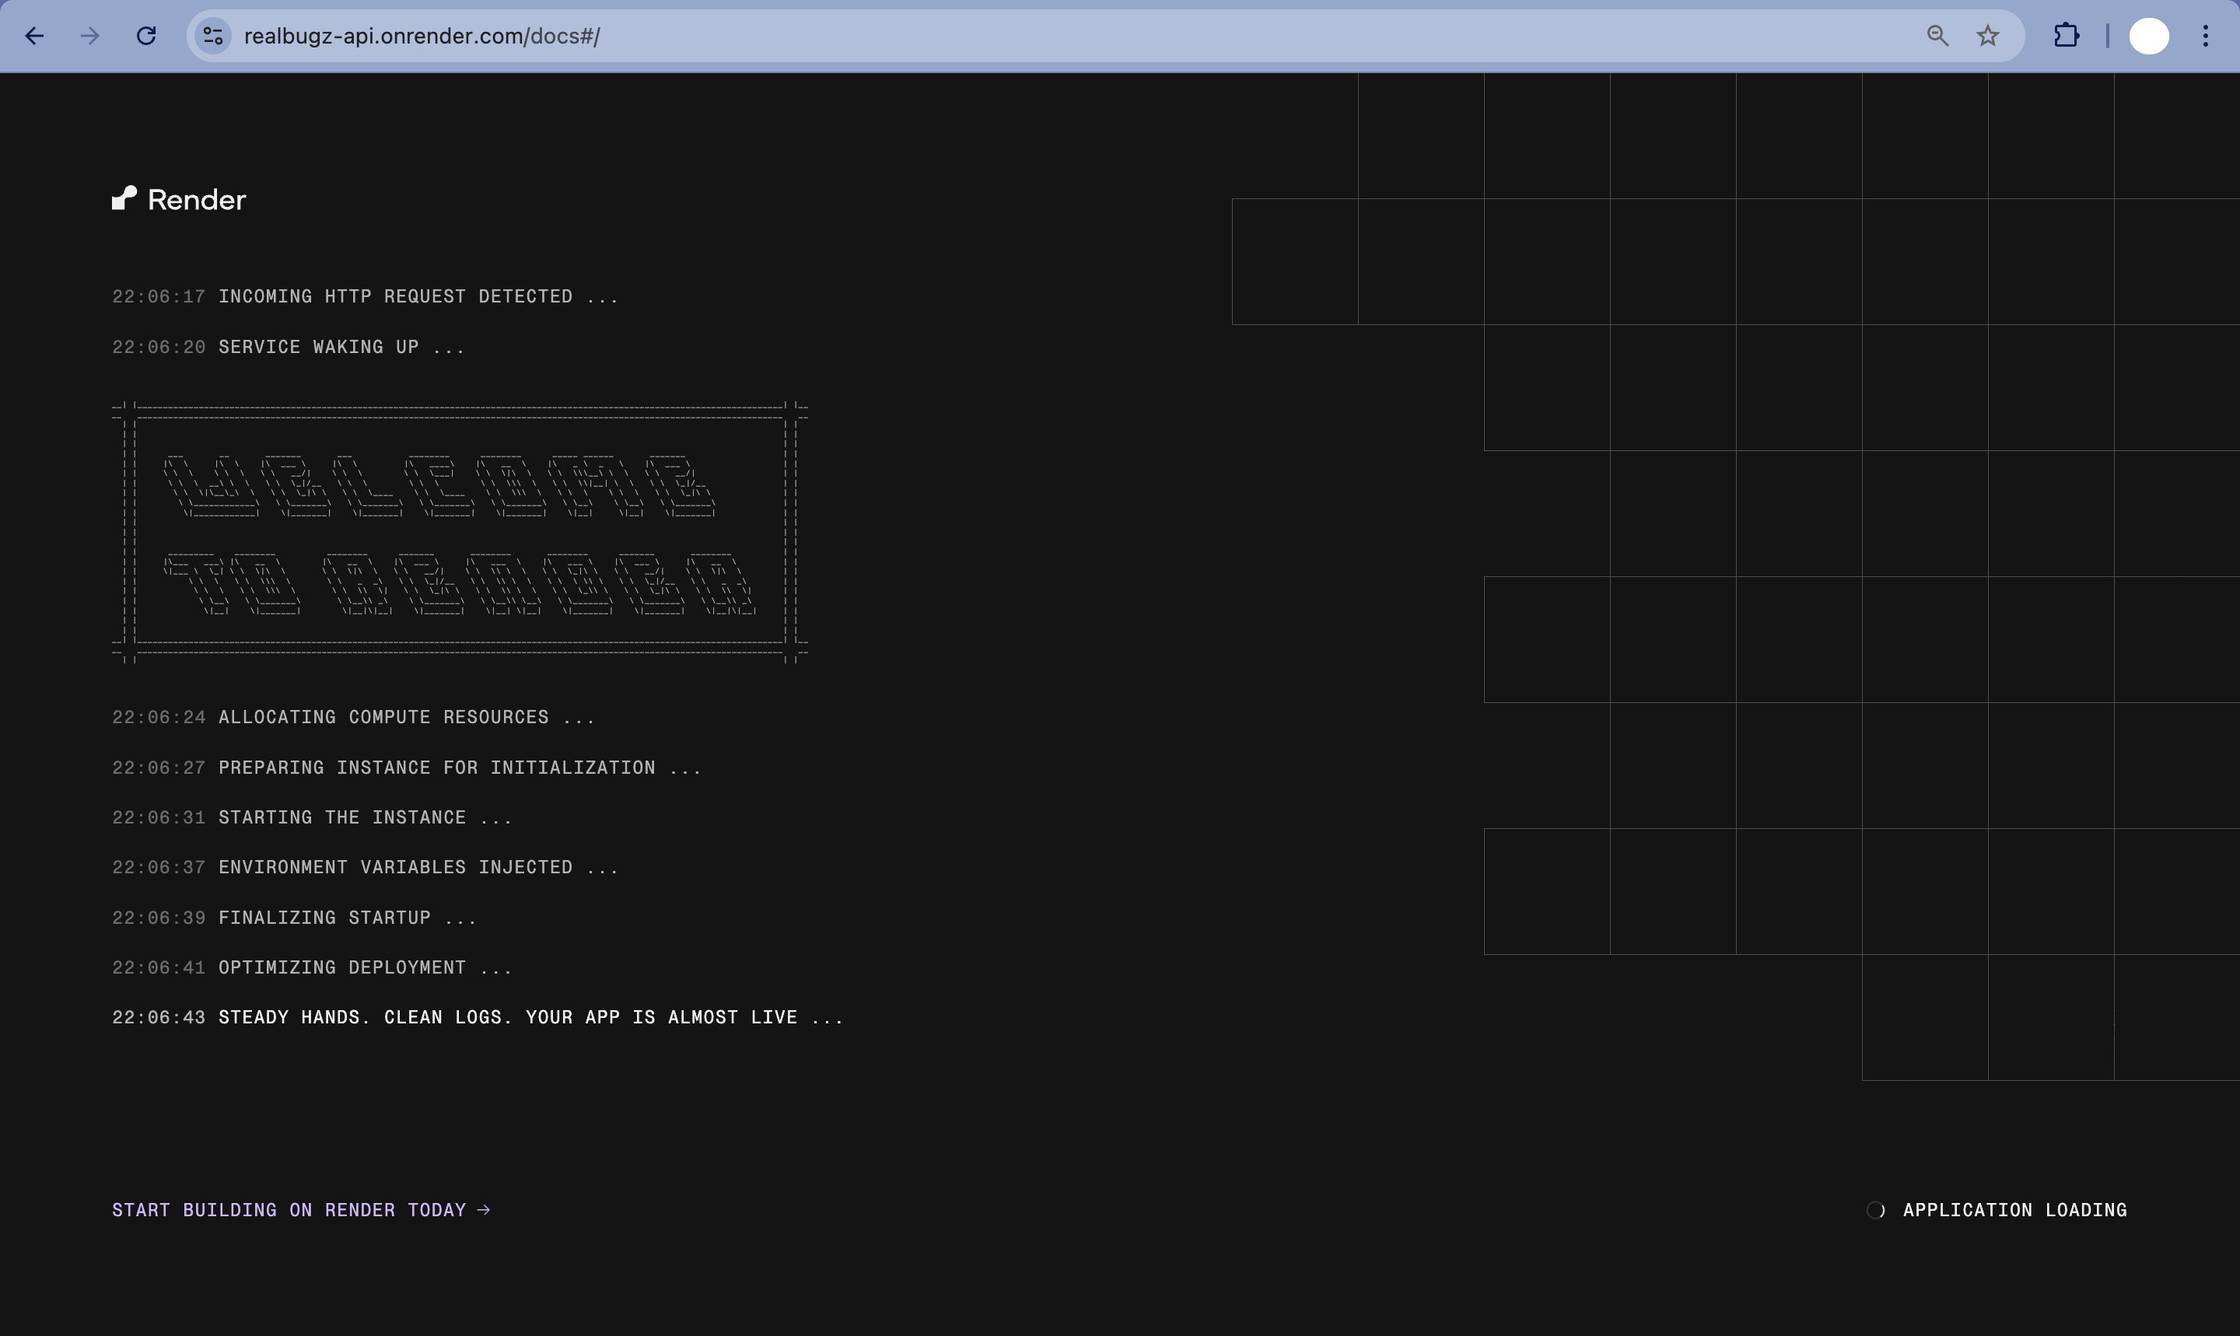This screenshot has height=1336, width=2240.
Task: Click the Application Loading spinner
Action: click(1876, 1210)
